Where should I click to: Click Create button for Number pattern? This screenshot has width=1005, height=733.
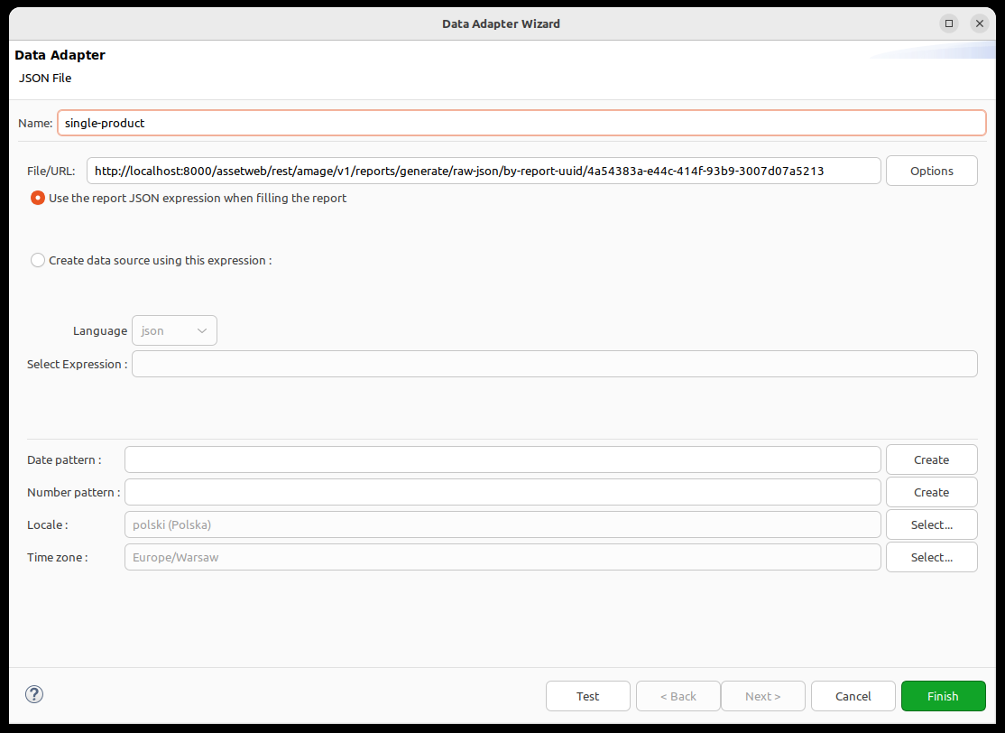[931, 492]
